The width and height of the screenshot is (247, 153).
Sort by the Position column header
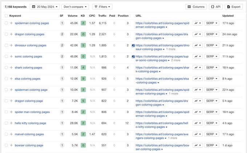123,16
